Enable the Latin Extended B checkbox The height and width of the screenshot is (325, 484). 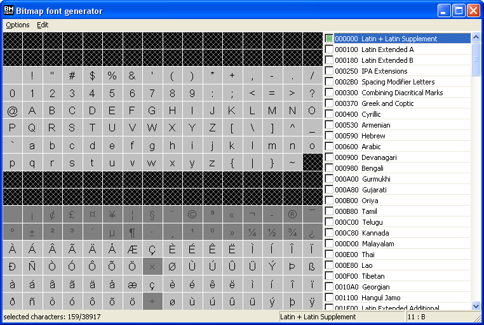pyautogui.click(x=329, y=60)
